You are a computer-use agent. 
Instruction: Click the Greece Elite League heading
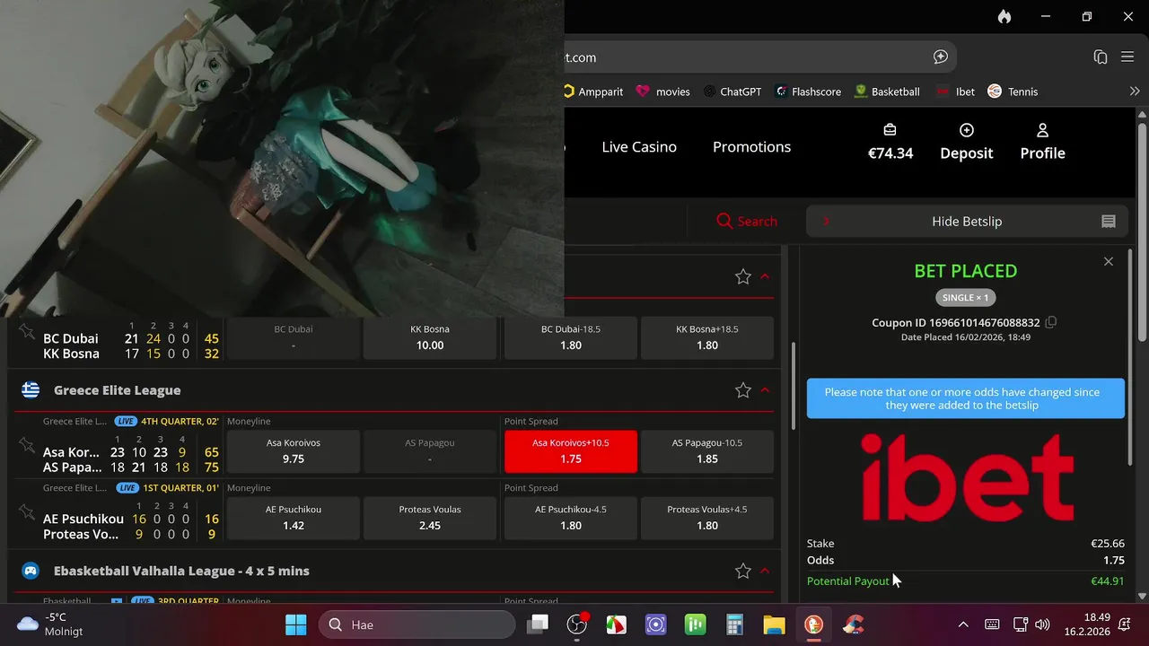118,390
